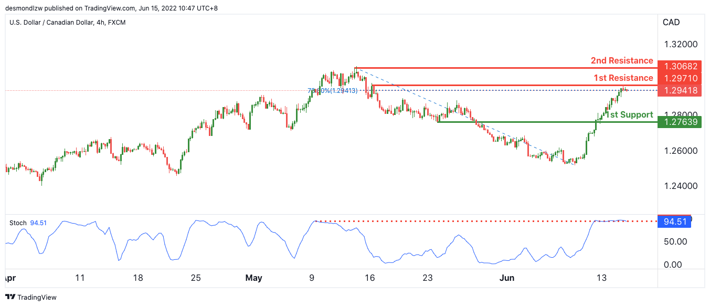Click the 1.29710 resistance price tag
The image size is (710, 306).
click(680, 78)
